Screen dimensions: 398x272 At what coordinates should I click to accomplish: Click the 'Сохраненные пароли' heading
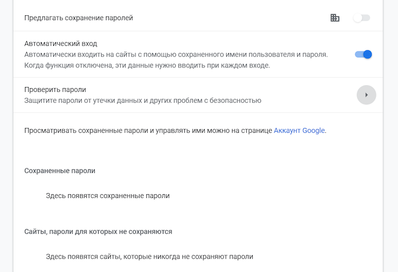(59, 171)
